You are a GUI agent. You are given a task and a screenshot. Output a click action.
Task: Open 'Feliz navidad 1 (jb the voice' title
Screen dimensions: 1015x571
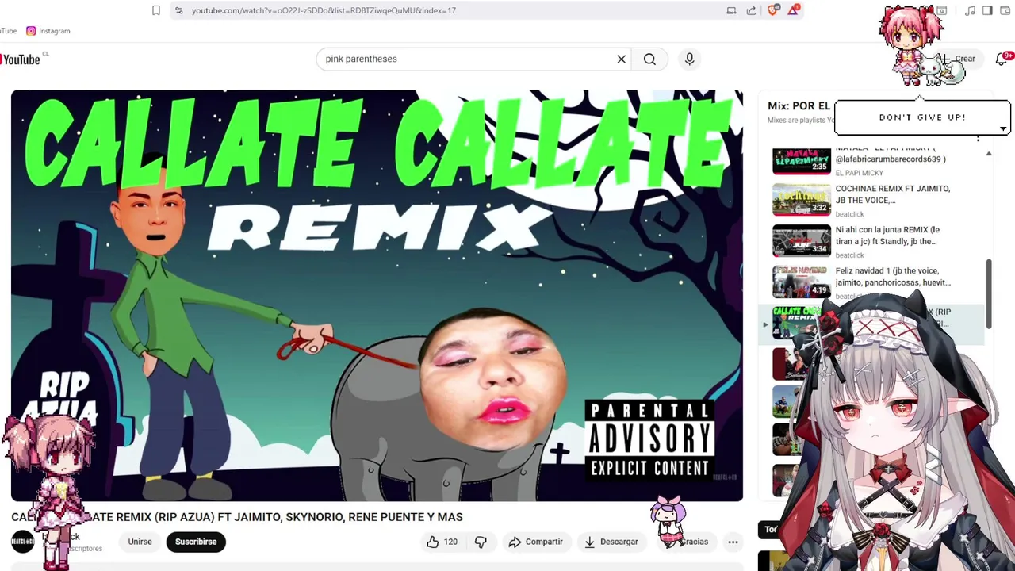(893, 277)
